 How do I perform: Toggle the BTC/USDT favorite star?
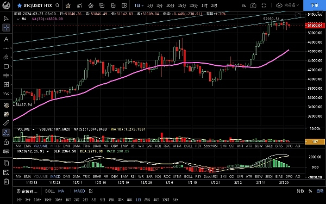click(x=20, y=5)
